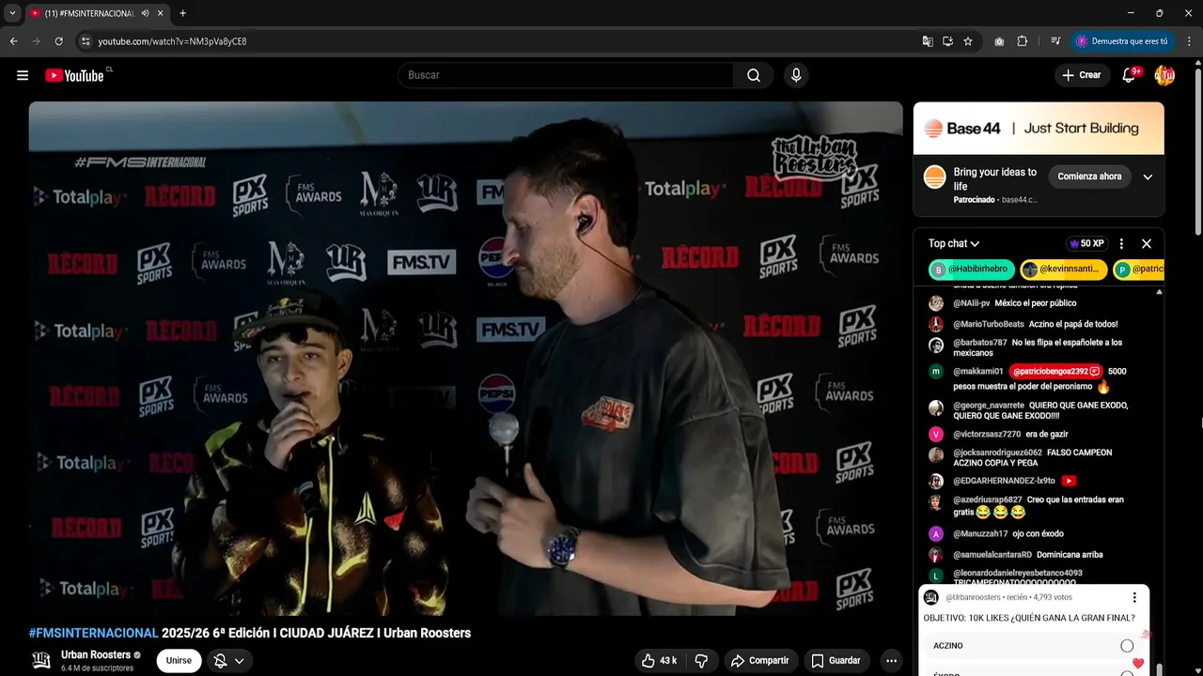Click the camera extension icon
The image size is (1203, 676).
click(999, 41)
